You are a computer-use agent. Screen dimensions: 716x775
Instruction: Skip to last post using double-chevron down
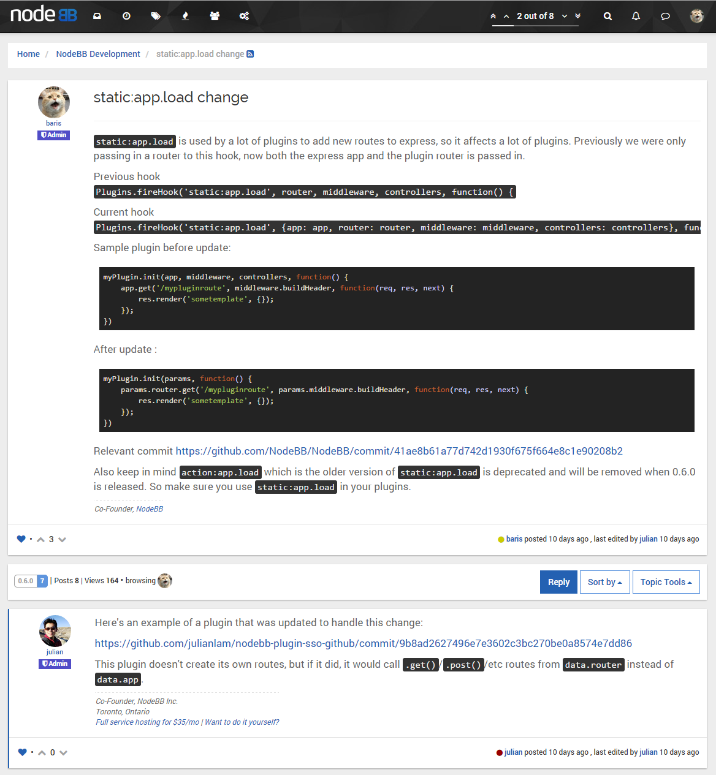pyautogui.click(x=576, y=16)
